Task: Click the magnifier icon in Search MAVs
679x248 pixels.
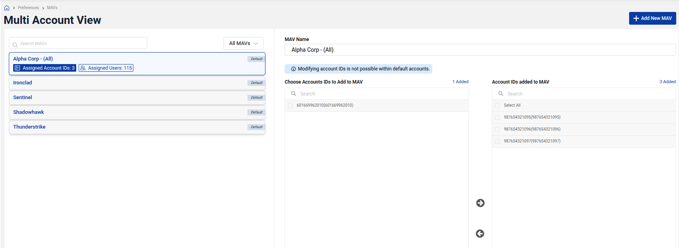Action: 15,44
